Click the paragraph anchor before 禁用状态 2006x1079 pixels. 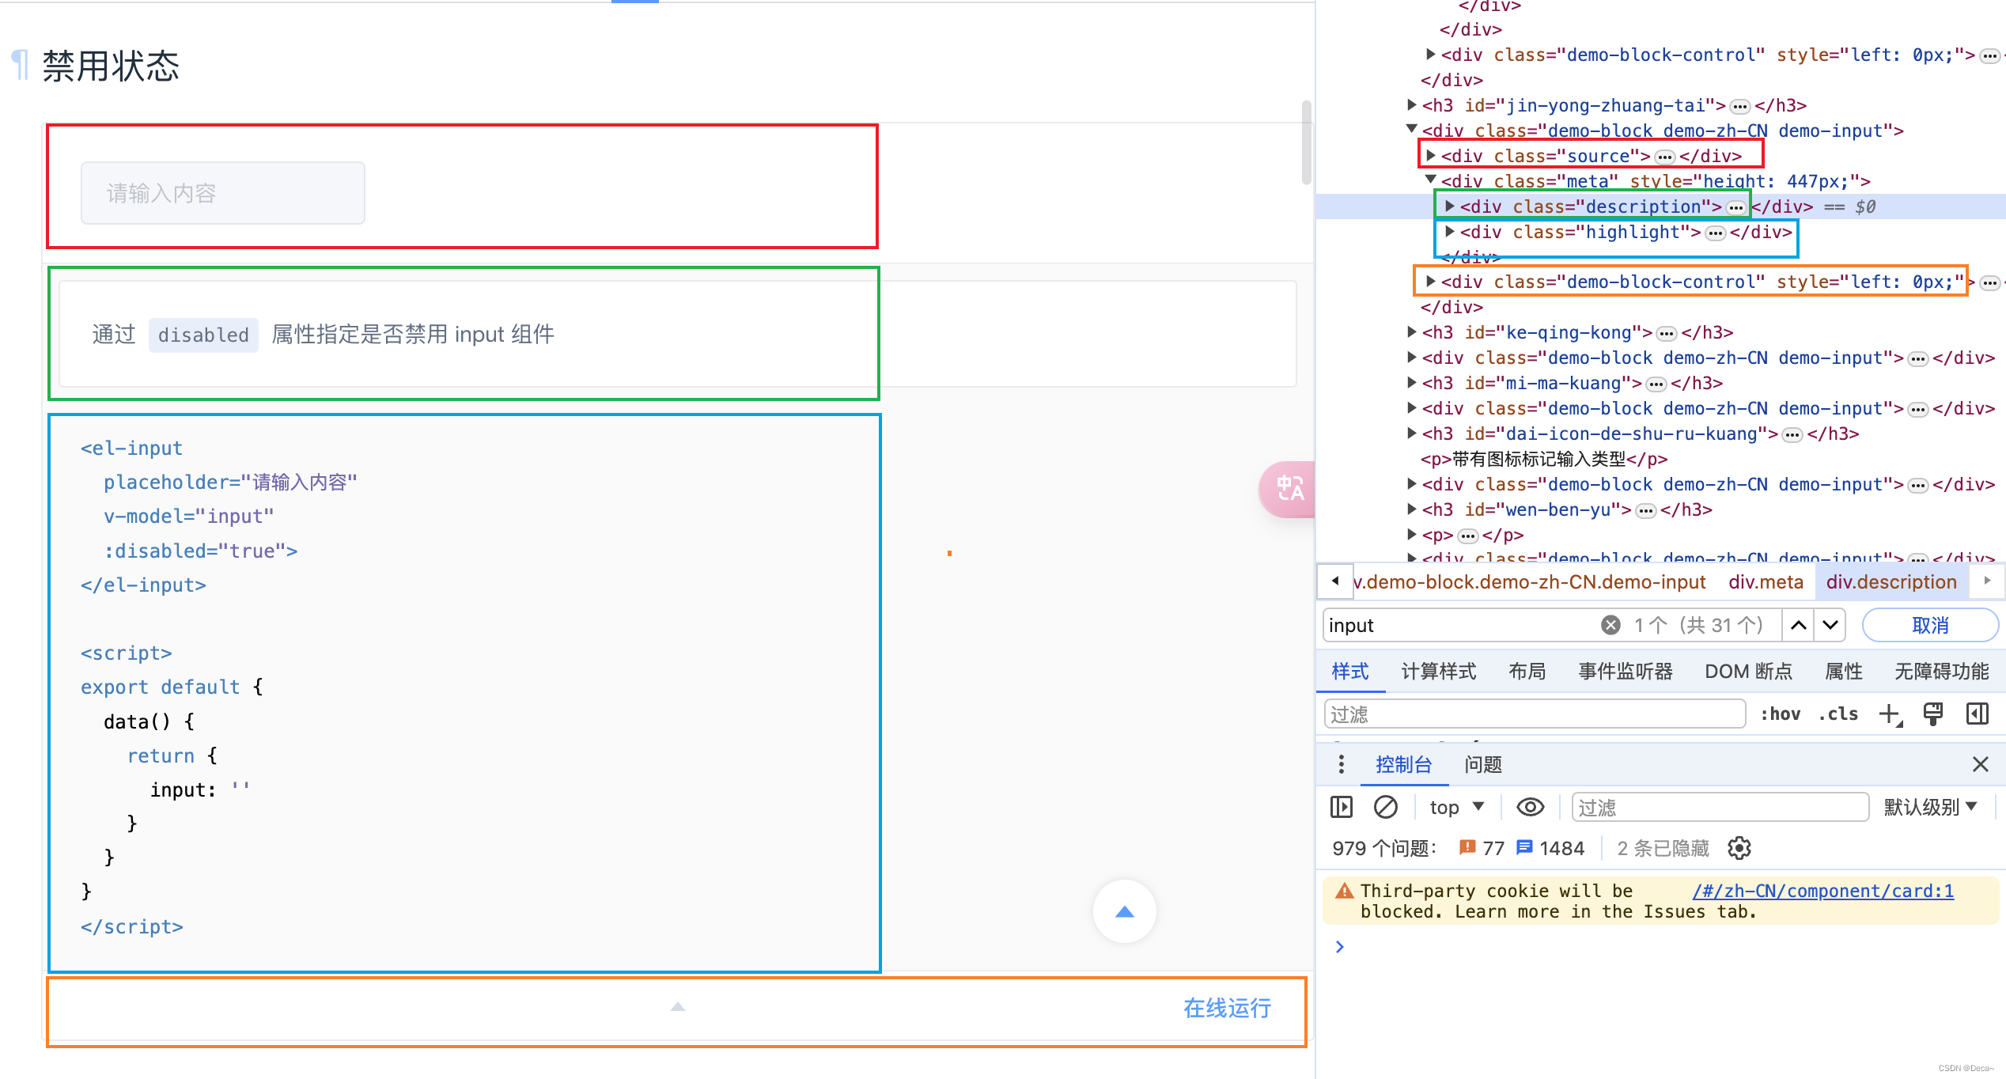click(20, 66)
